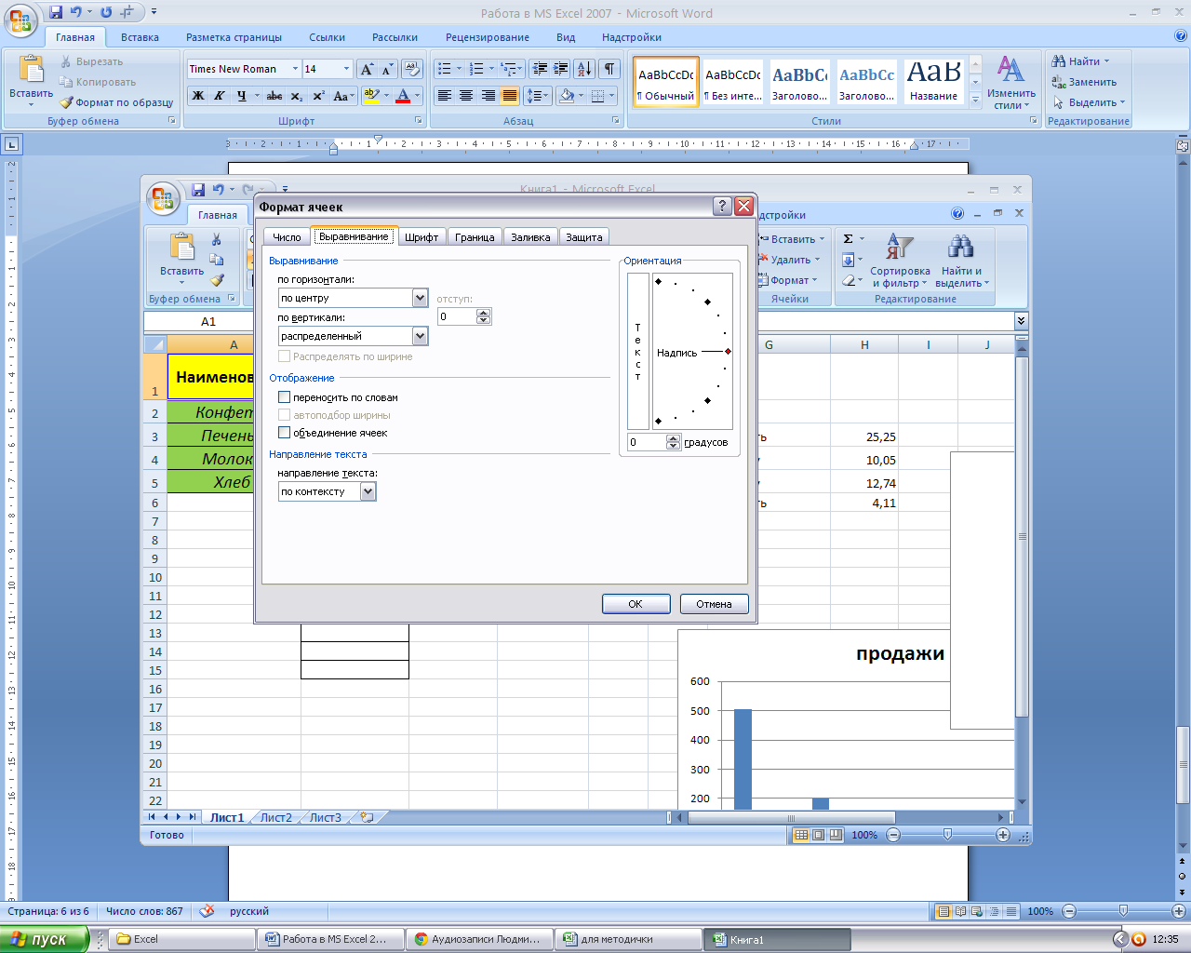This screenshot has height=953, width=1191.
Task: Click Save icon in Excel quick access toolbar
Action: coord(198,190)
